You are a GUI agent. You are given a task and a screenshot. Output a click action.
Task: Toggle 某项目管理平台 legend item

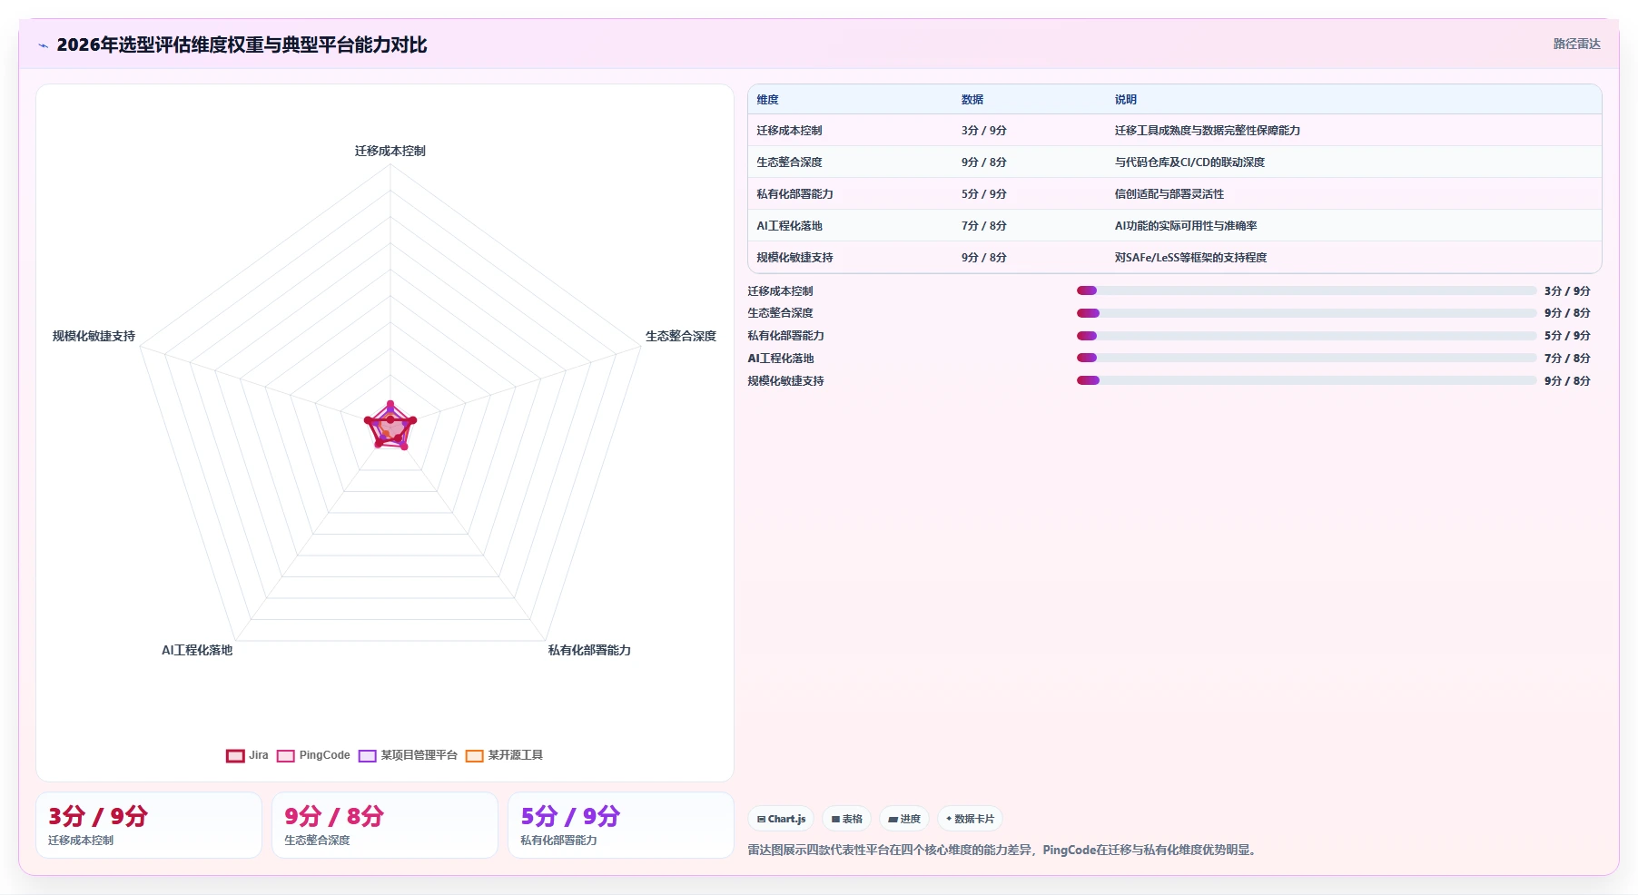pos(408,755)
